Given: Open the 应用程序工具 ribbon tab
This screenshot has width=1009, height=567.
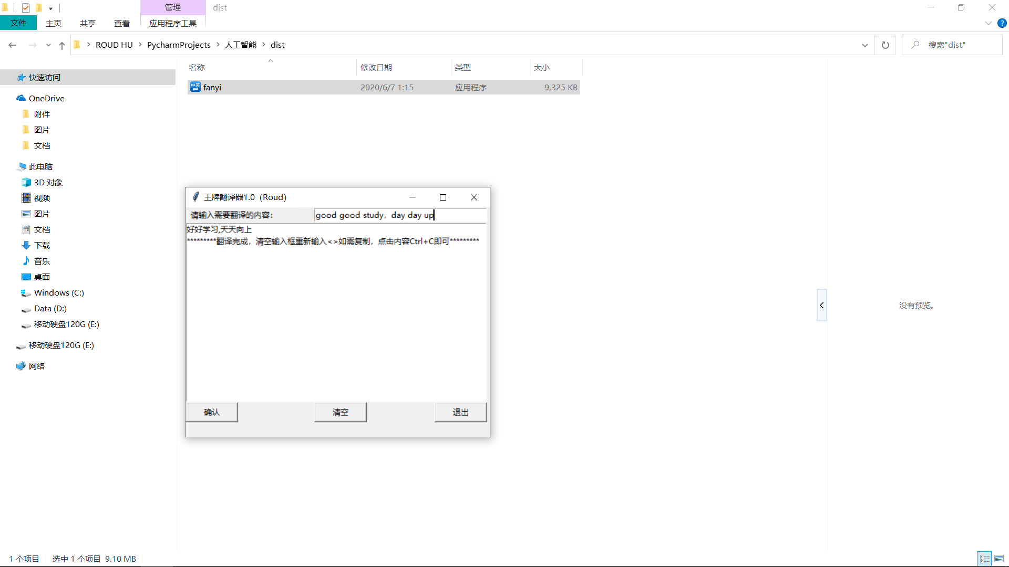Looking at the screenshot, I should click(x=172, y=23).
